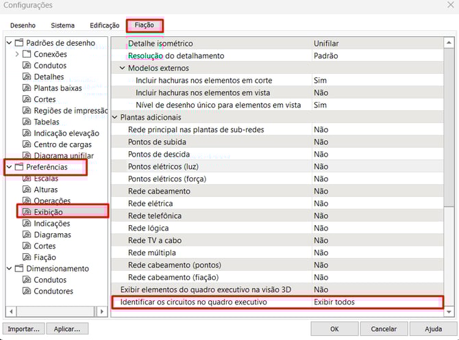Click the Condutores icon under Dimensionamento
459x340 pixels.
27,291
